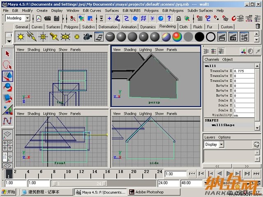Apply the rainbow ramp shader sphere
Screen dimensions: 263x197
[x=177, y=37]
